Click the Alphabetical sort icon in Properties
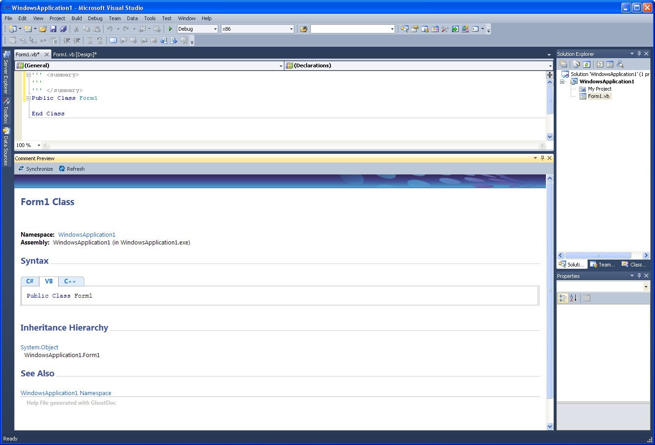 [573, 298]
